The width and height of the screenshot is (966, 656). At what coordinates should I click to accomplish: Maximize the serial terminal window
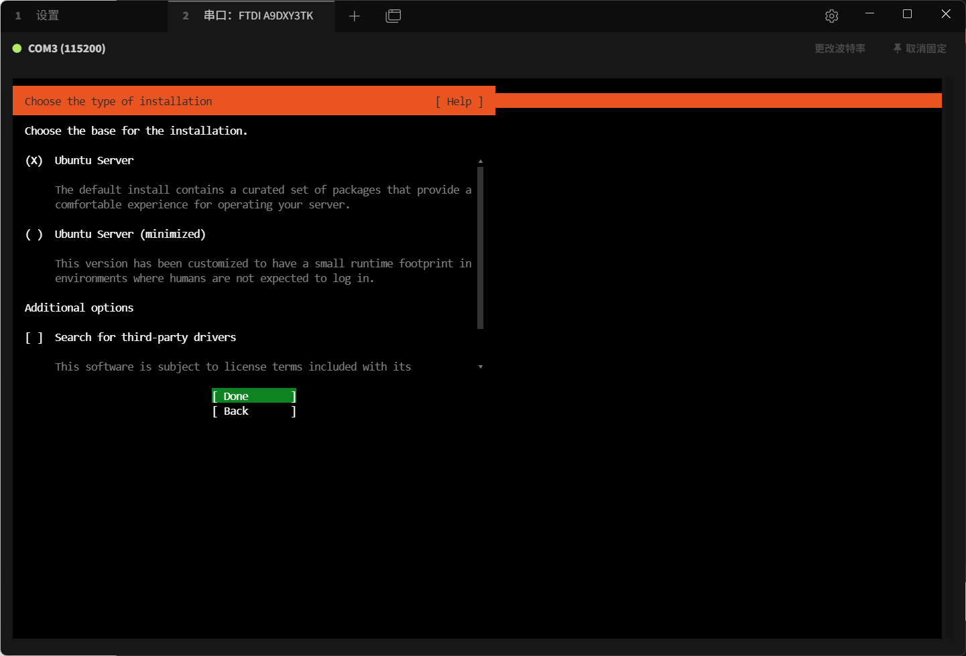907,14
